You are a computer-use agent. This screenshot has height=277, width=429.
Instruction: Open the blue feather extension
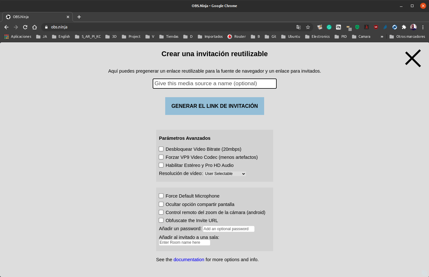point(385,27)
